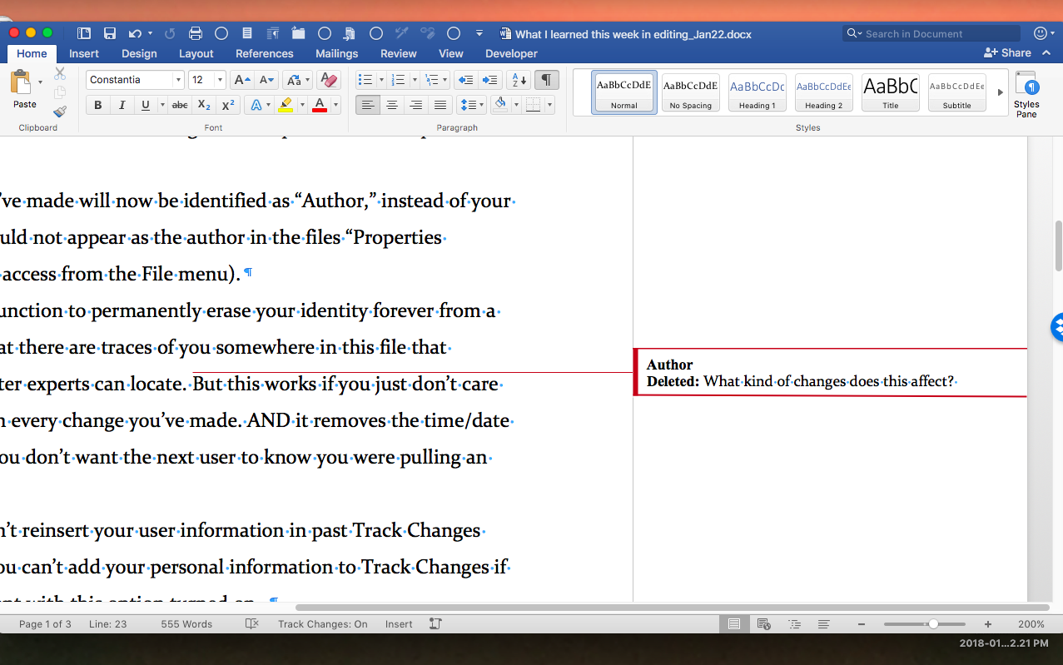1063x665 pixels.
Task: Open the Mailings ribbon tab
Action: click(335, 53)
